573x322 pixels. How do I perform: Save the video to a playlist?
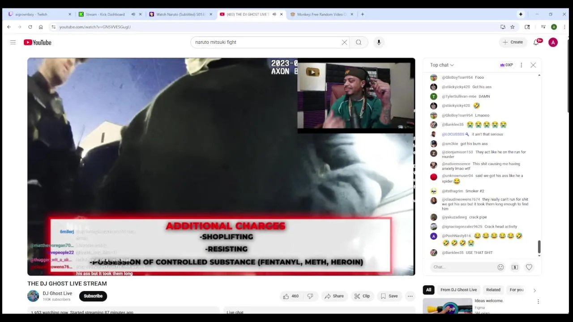[x=389, y=296]
